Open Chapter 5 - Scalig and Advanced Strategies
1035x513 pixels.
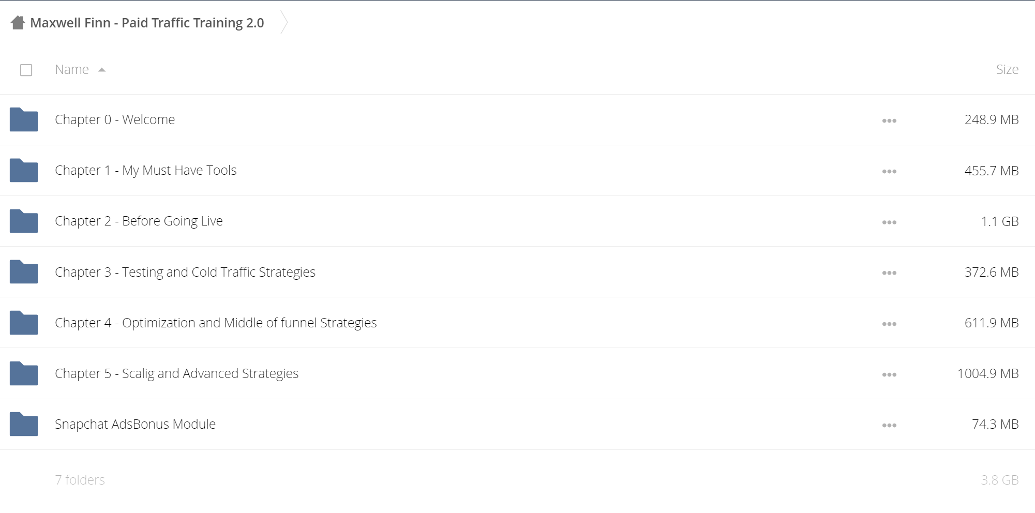pyautogui.click(x=176, y=373)
